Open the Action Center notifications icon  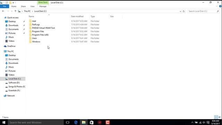coord(208,123)
